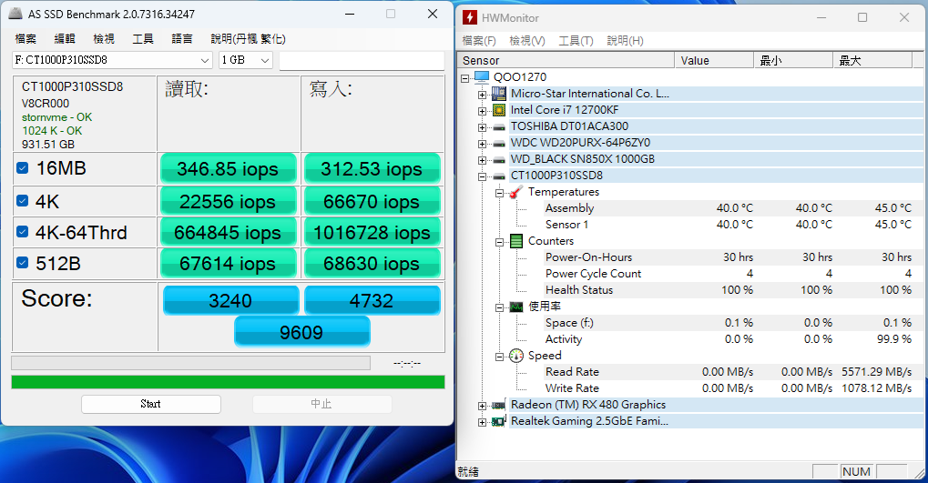Click the Temperatures thermometer icon
Screen dimensions: 928x483
point(516,192)
